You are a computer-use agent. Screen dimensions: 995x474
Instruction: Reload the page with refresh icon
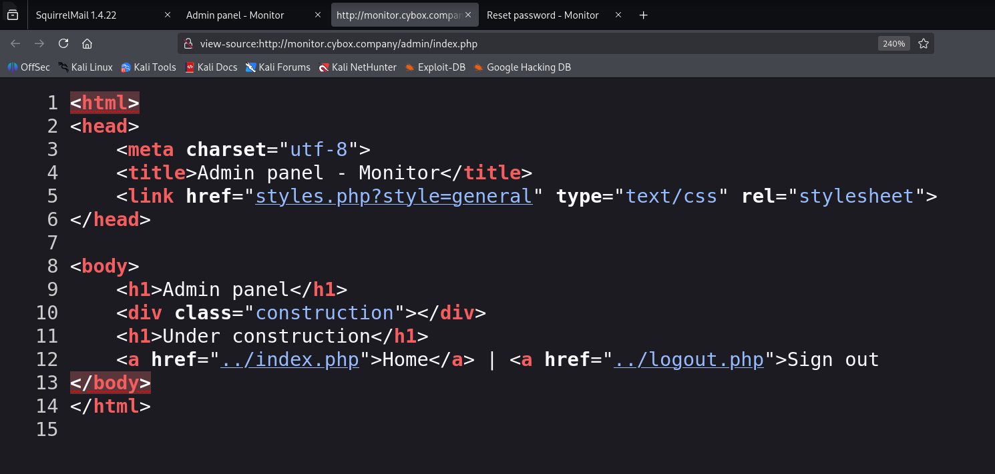(63, 43)
